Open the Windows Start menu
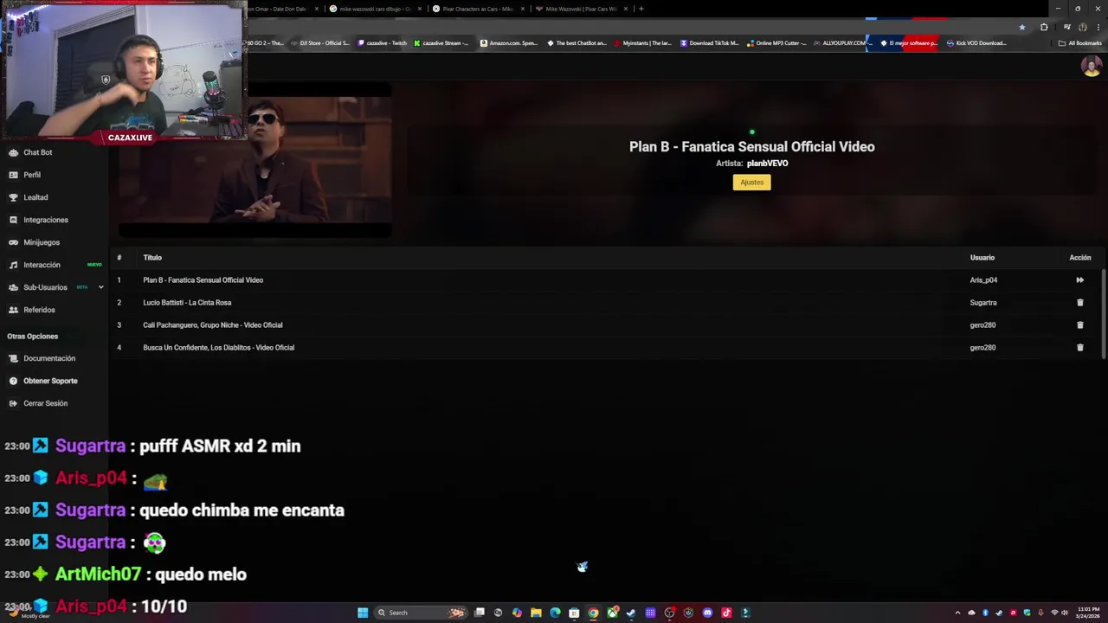Viewport: 1108px width, 623px height. click(x=363, y=613)
